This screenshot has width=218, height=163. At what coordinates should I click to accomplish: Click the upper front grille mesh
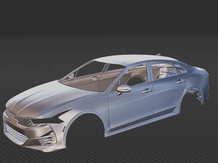pyautogui.click(x=20, y=119)
